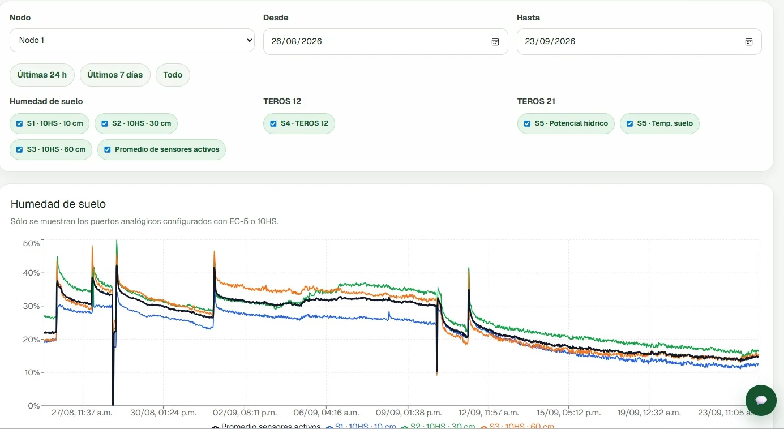
Task: Toggle S3 · 10HS · 60 cm checkbox
Action: [x=20, y=149]
